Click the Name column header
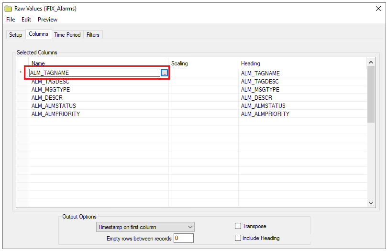The width and height of the screenshot is (387, 251). click(x=99, y=63)
